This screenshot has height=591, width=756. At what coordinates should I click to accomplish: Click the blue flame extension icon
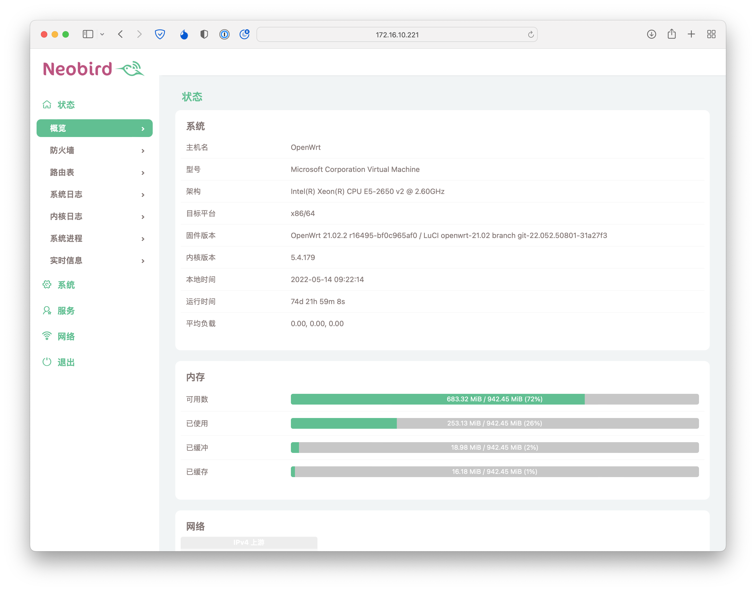(x=184, y=34)
